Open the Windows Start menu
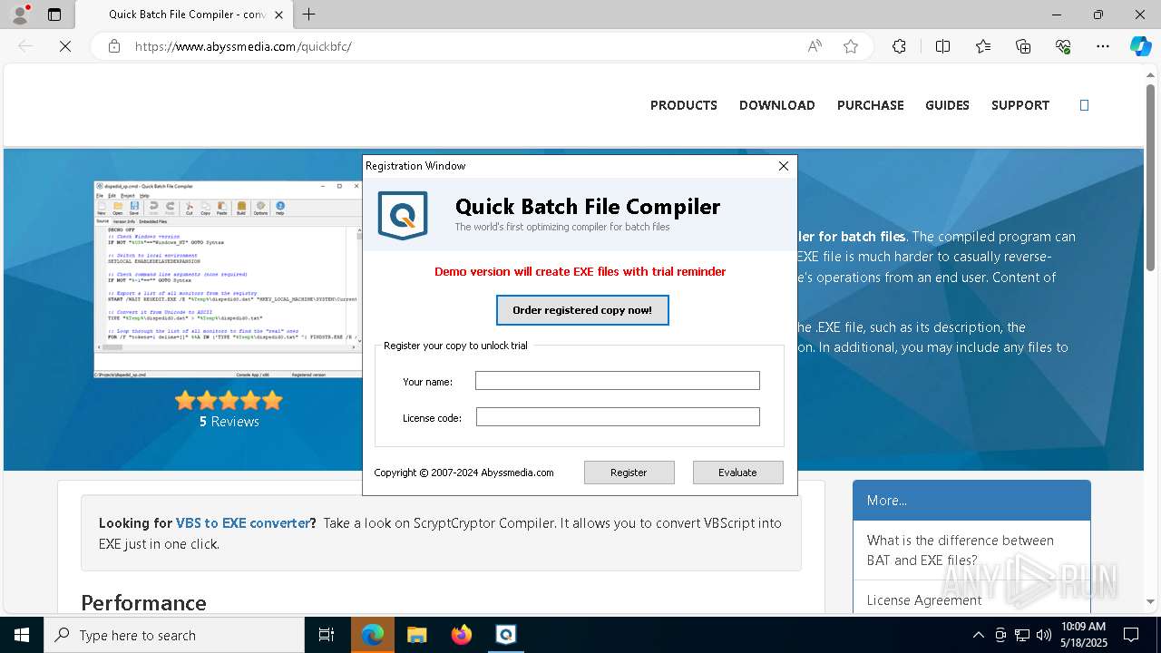The image size is (1161, 653). [x=22, y=635]
